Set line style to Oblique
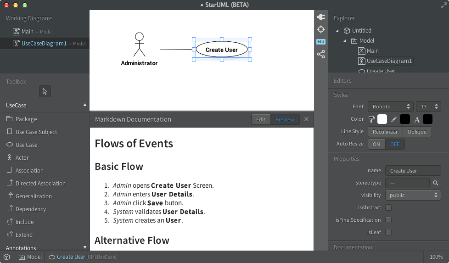Screen dimensions: 449x263 pos(417,132)
